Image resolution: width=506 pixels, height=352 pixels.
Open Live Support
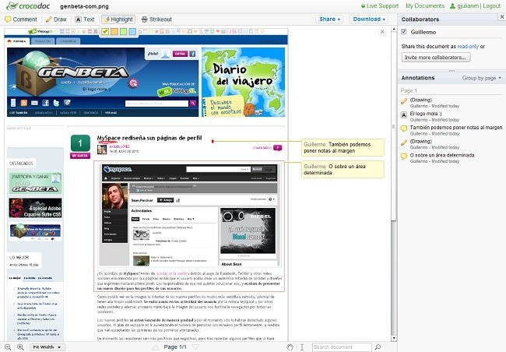[x=380, y=5]
